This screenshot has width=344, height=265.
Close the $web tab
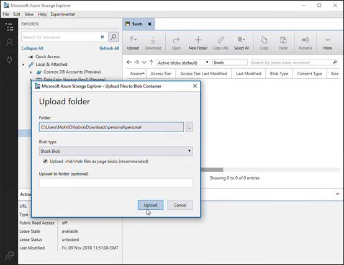[150, 24]
